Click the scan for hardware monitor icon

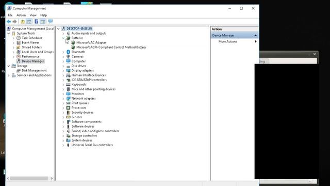click(x=51, y=22)
